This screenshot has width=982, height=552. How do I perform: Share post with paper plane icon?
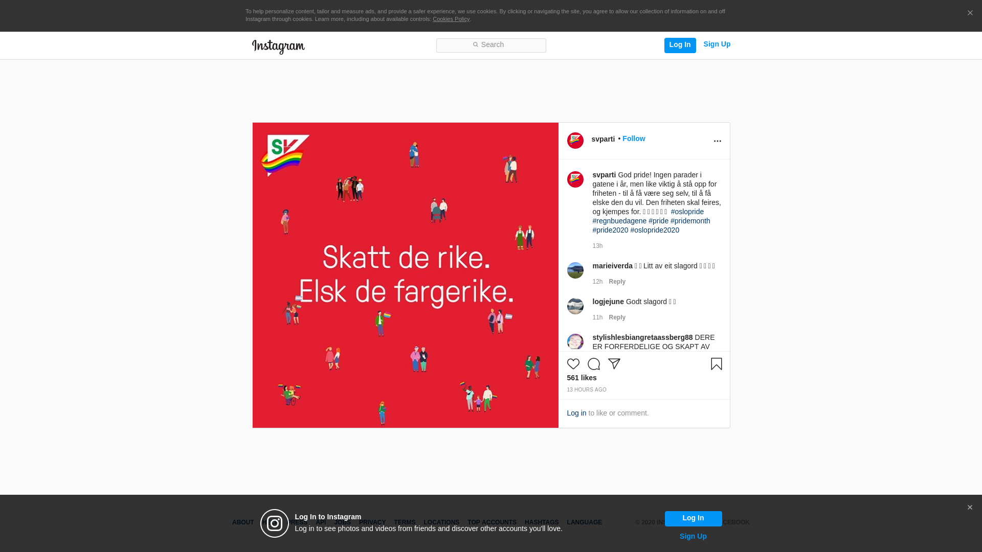(614, 364)
